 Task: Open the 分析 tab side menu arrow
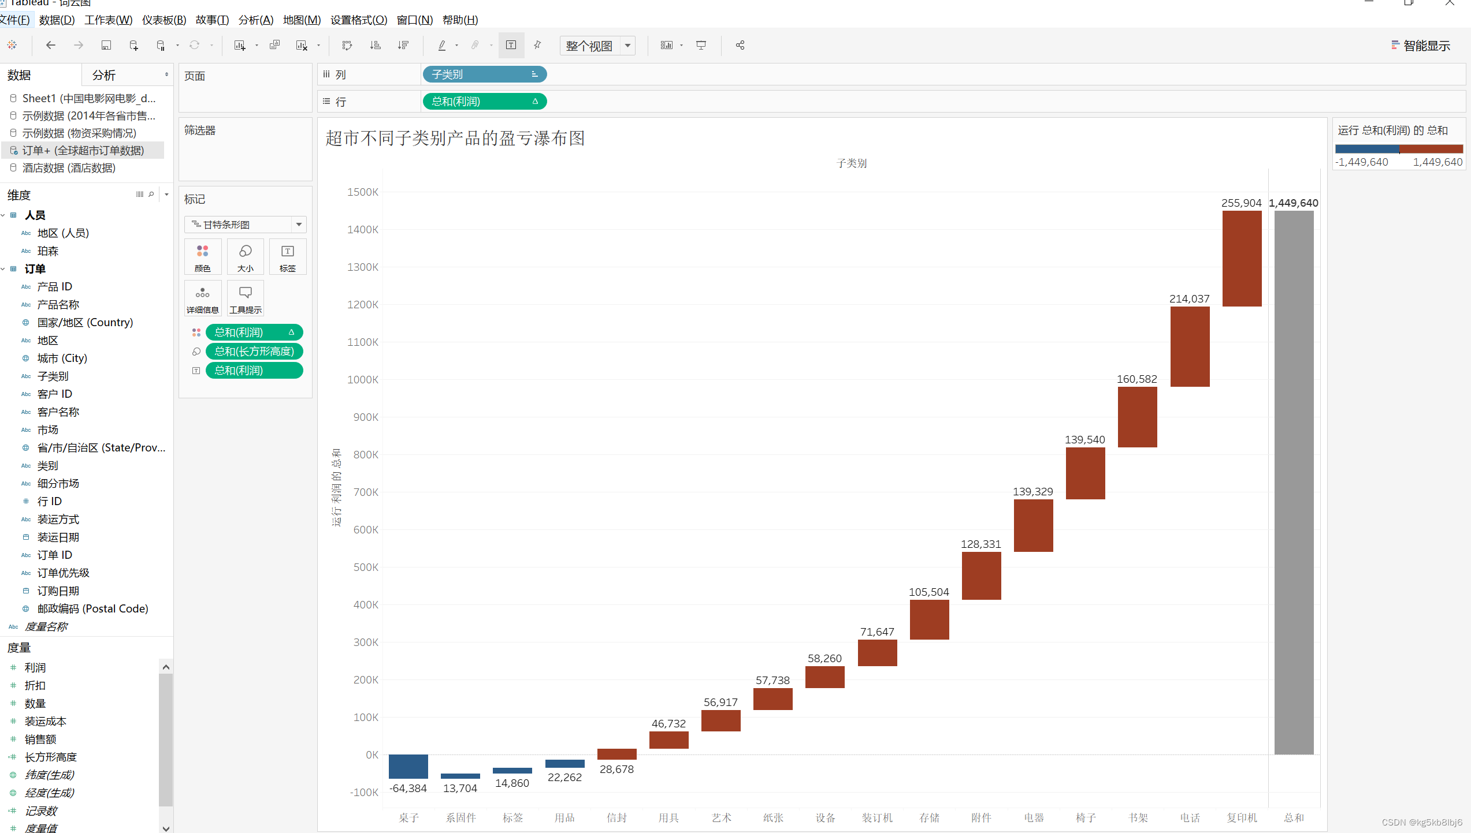click(x=166, y=74)
